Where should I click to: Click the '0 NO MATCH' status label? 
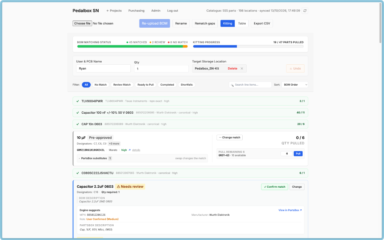[x=177, y=42]
